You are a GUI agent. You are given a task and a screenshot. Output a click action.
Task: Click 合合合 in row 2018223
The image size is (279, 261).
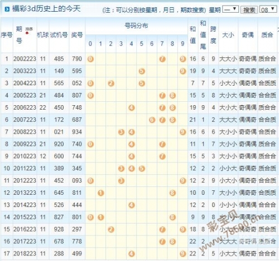click(x=267, y=254)
